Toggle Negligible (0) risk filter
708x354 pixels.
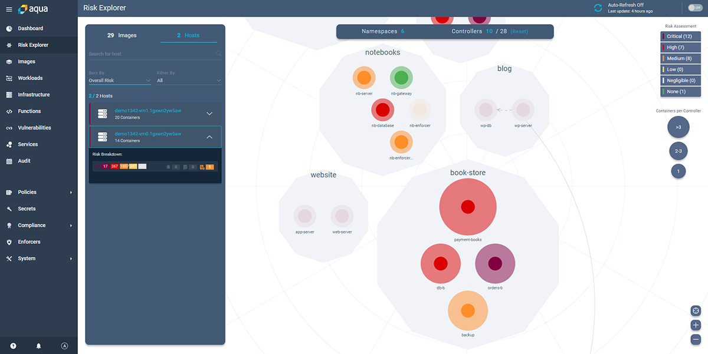680,81
